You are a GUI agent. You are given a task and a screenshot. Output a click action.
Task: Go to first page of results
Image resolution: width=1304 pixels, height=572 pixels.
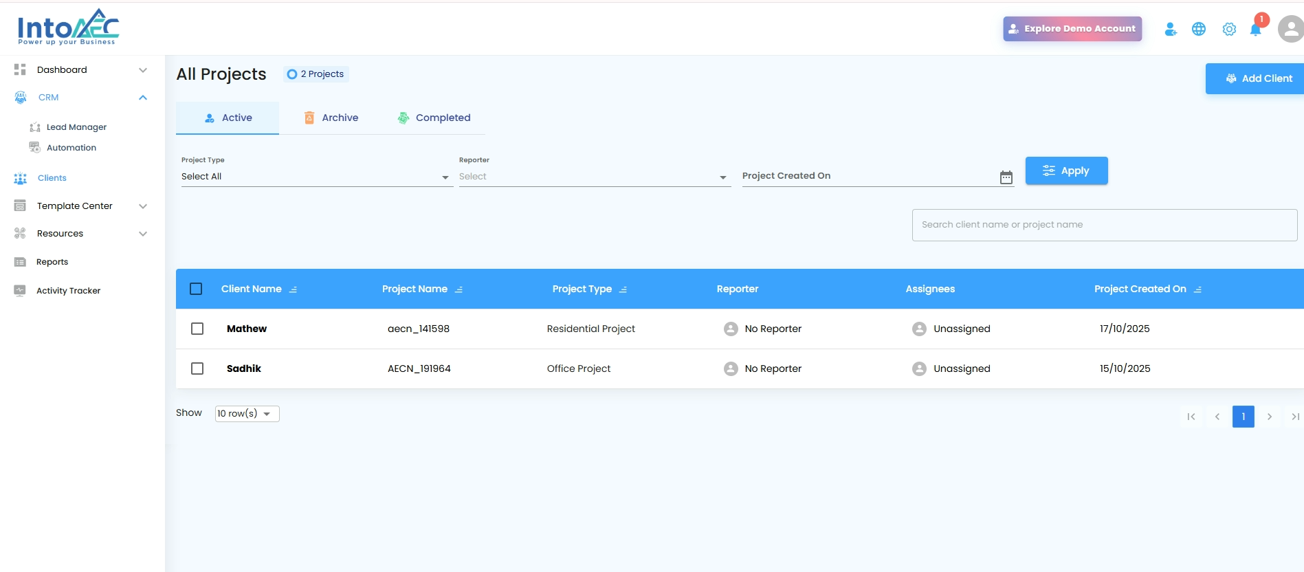point(1191,417)
